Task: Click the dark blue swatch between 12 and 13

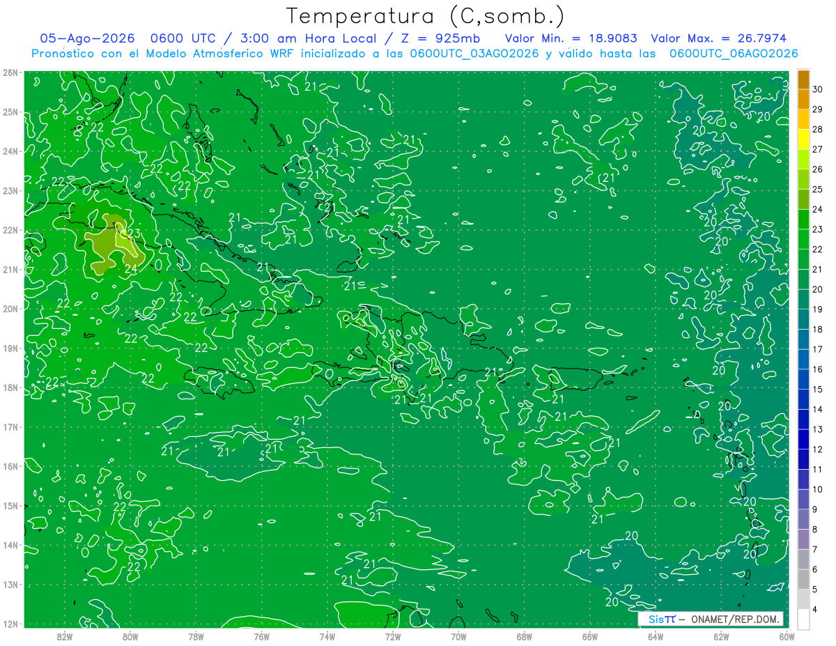Action: tap(803, 439)
